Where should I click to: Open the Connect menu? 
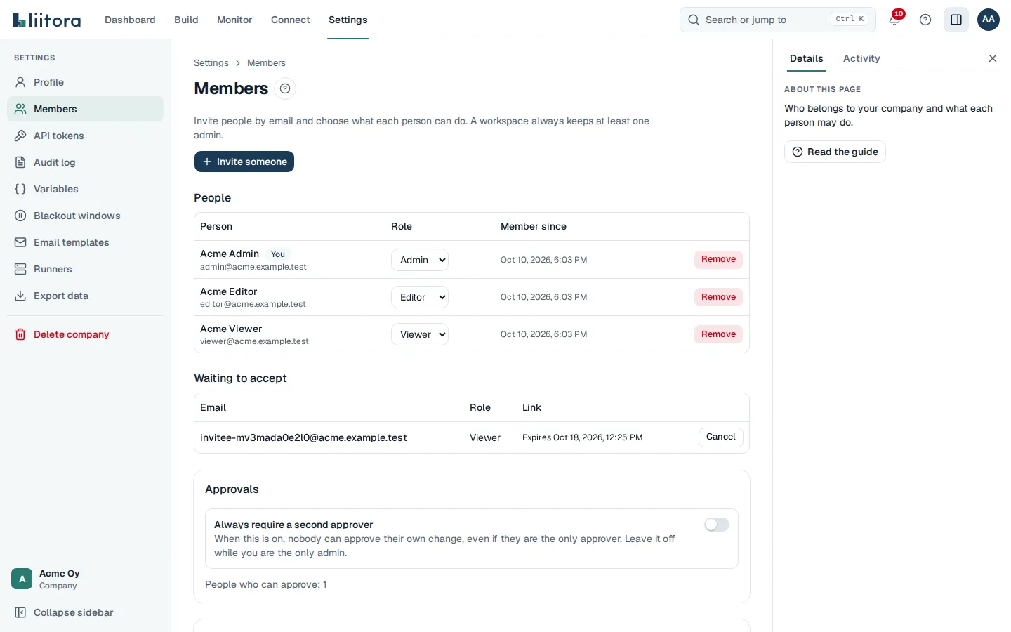pyautogui.click(x=291, y=20)
